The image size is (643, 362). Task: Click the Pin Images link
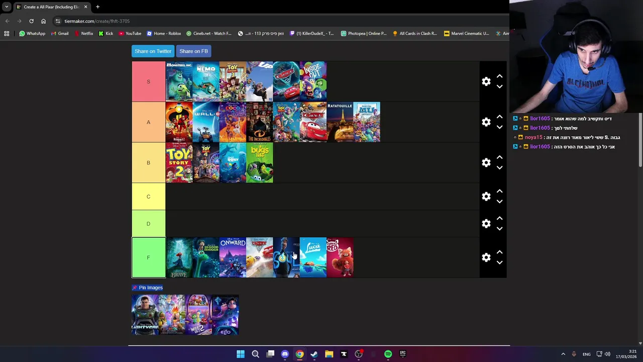click(147, 288)
